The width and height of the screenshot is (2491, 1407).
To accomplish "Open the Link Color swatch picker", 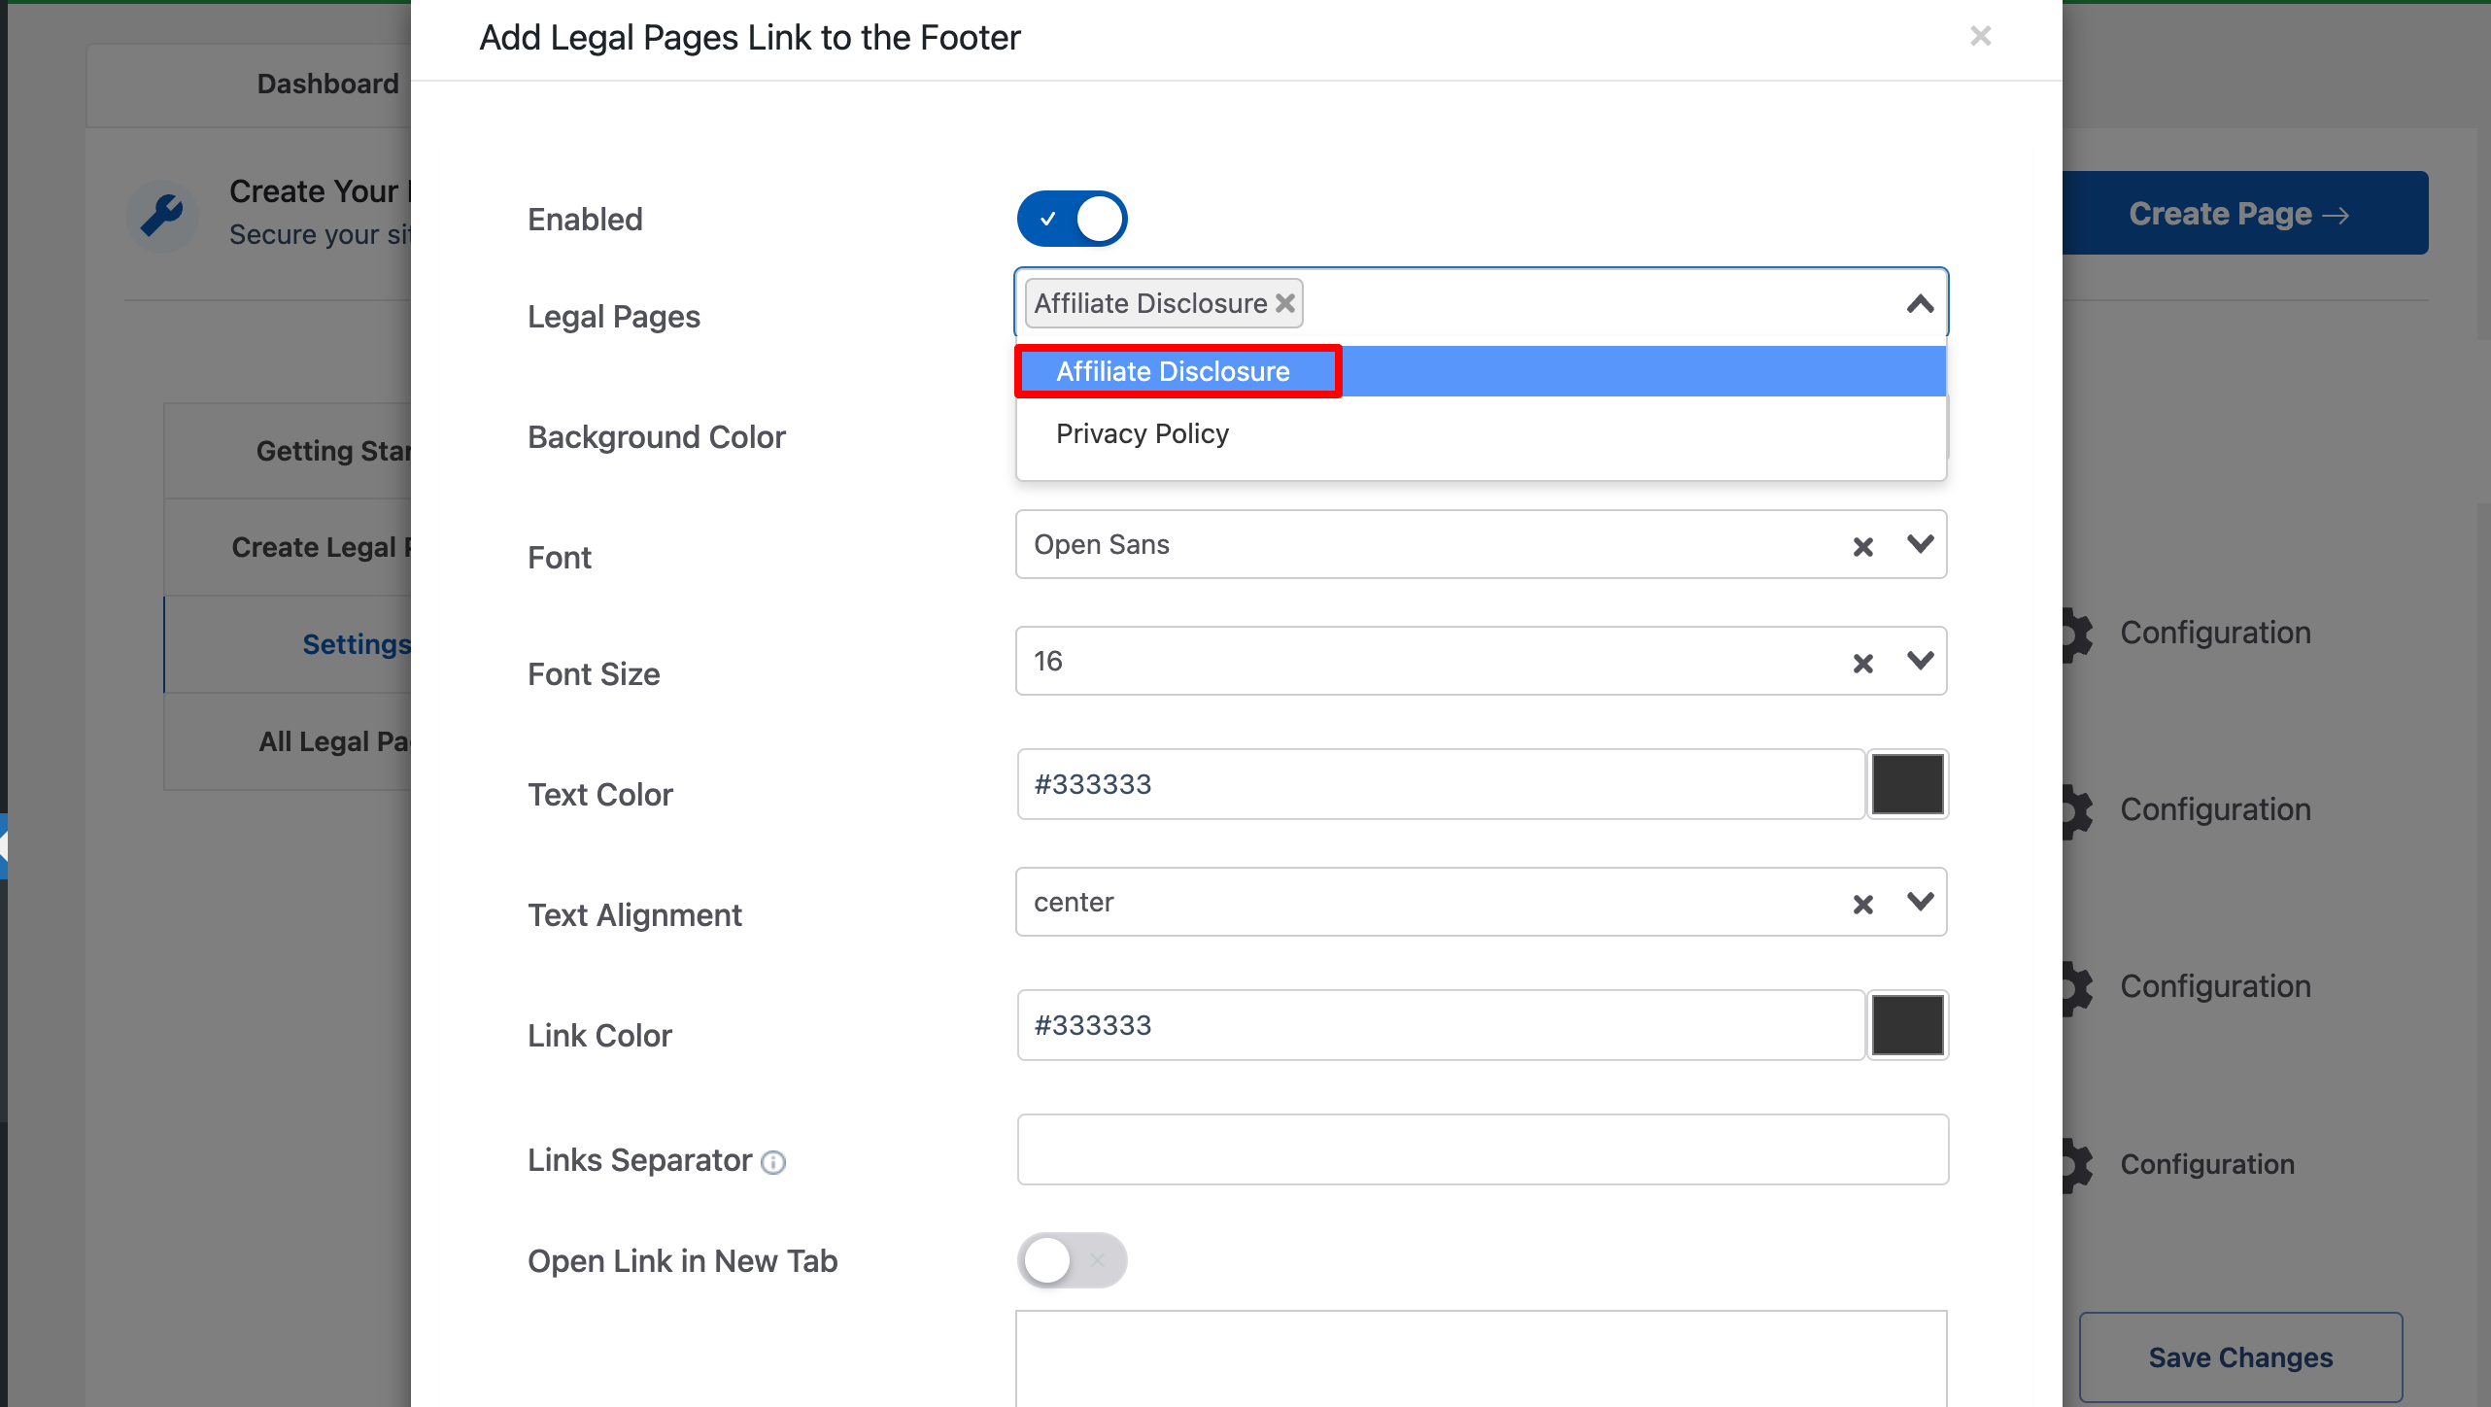I will [1907, 1025].
